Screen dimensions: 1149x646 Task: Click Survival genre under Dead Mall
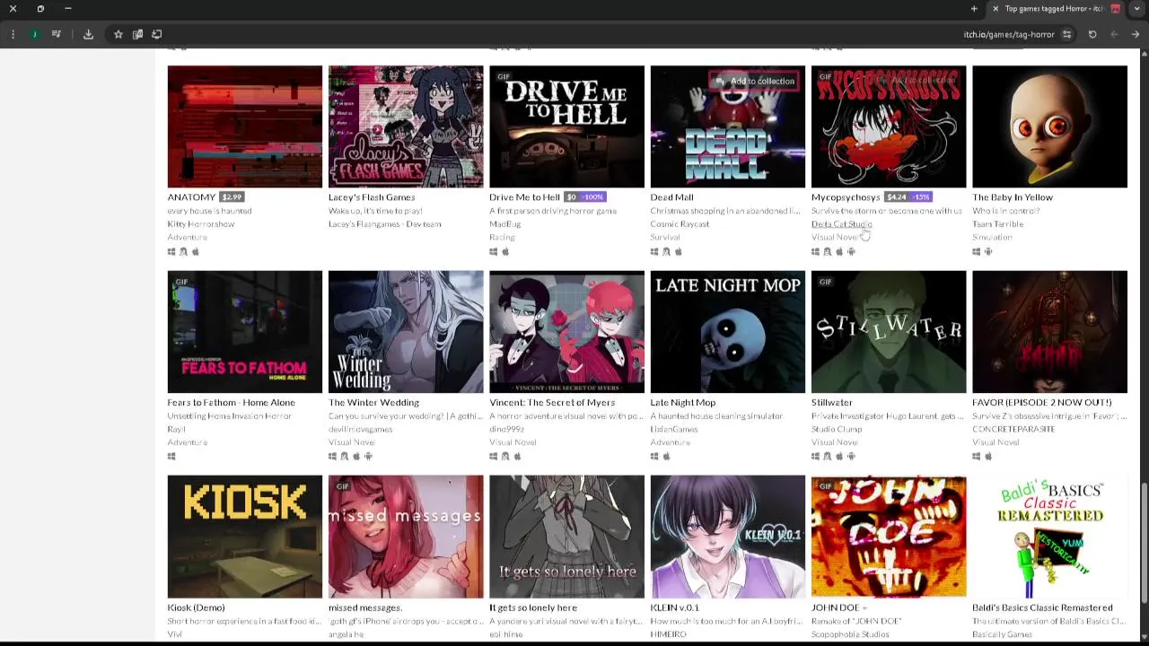click(665, 238)
